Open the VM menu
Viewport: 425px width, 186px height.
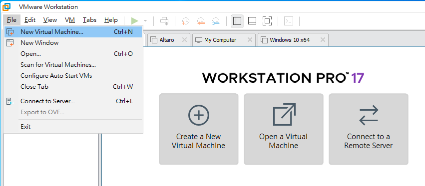click(70, 20)
